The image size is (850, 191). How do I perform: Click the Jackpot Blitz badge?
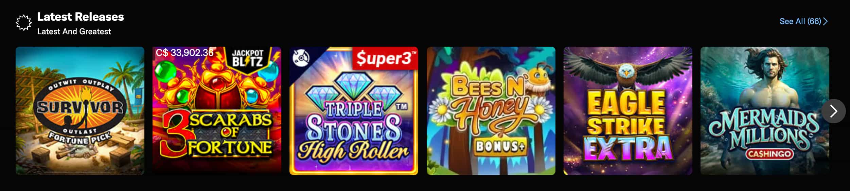tap(248, 58)
